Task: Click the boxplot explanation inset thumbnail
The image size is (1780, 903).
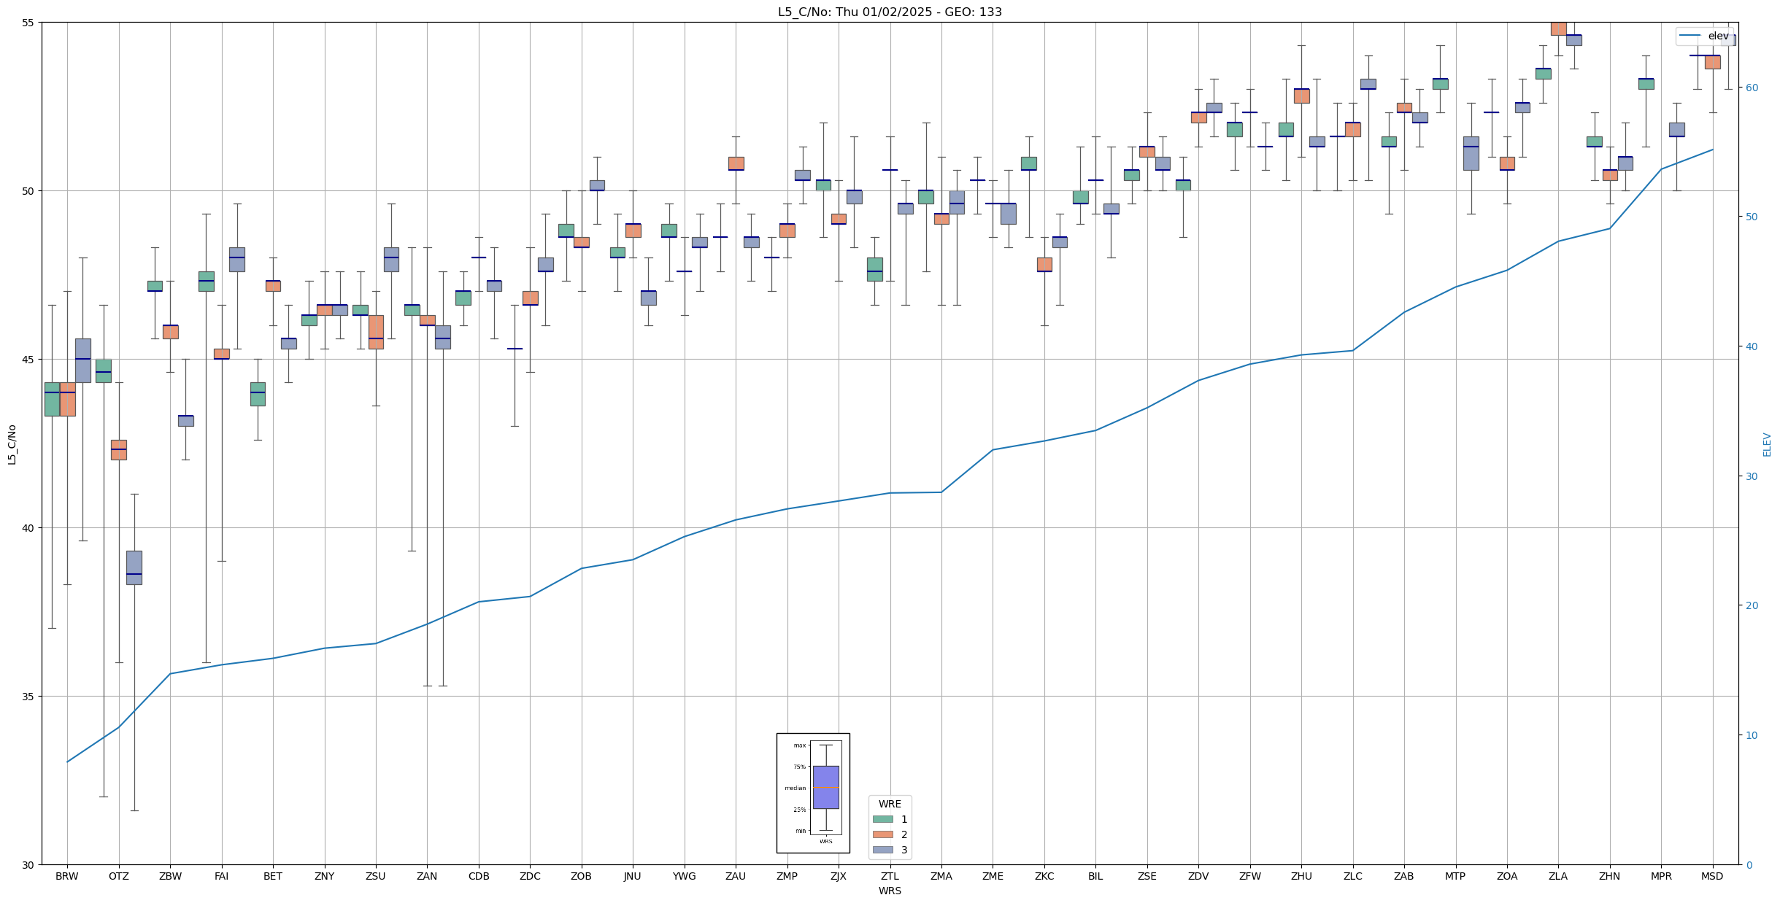Action: pyautogui.click(x=812, y=793)
